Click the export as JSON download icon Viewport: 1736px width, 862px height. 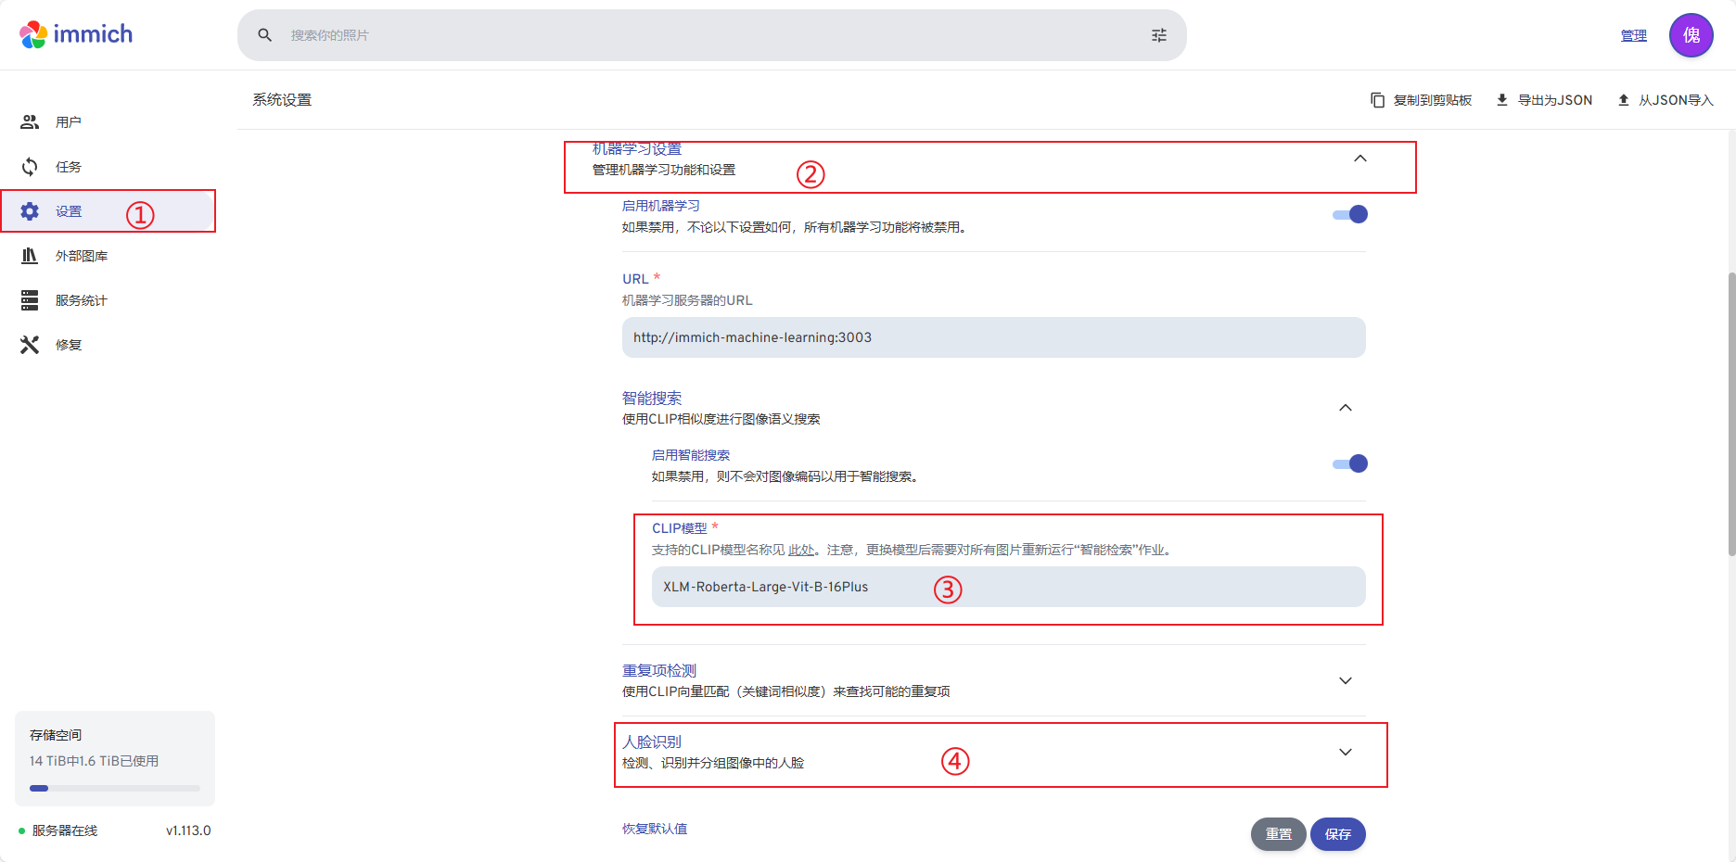pyautogui.click(x=1502, y=100)
